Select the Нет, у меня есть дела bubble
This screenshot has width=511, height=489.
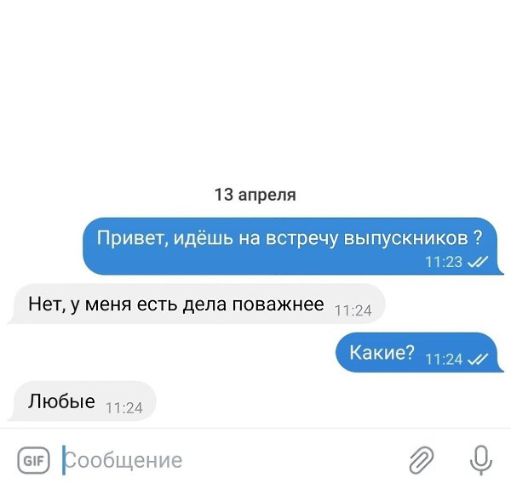tap(196, 304)
